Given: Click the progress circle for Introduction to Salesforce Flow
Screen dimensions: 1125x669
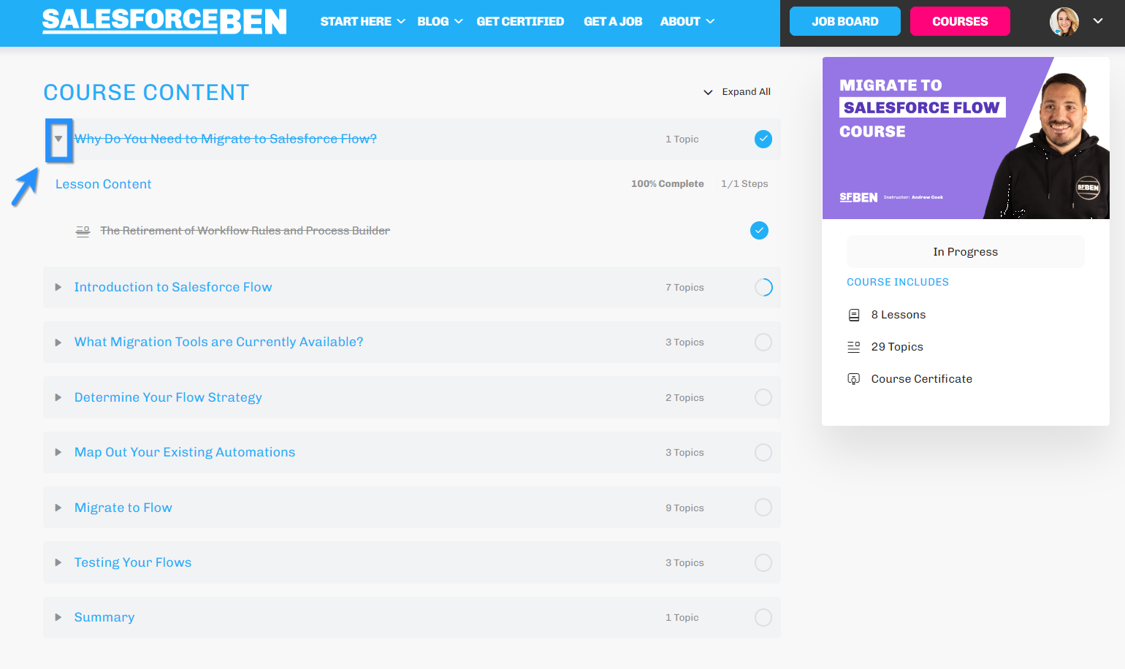Looking at the screenshot, I should coord(763,287).
